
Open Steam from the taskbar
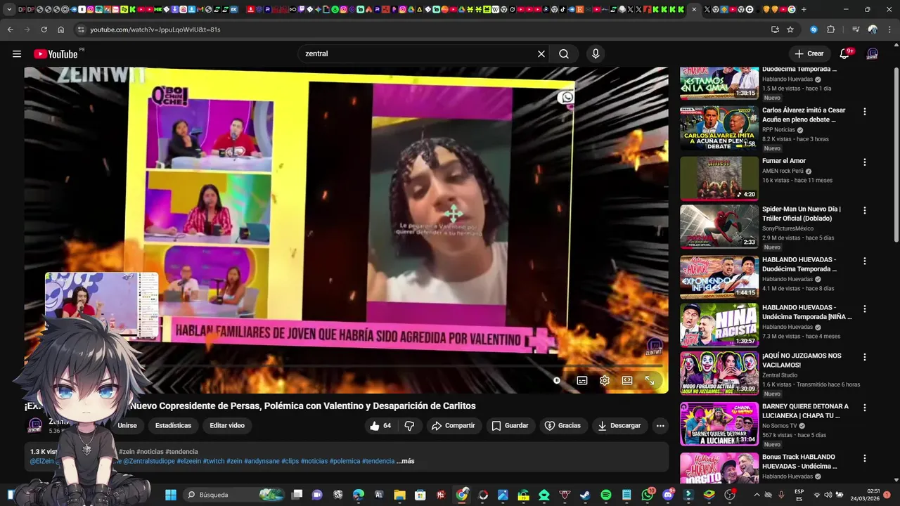(x=585, y=495)
